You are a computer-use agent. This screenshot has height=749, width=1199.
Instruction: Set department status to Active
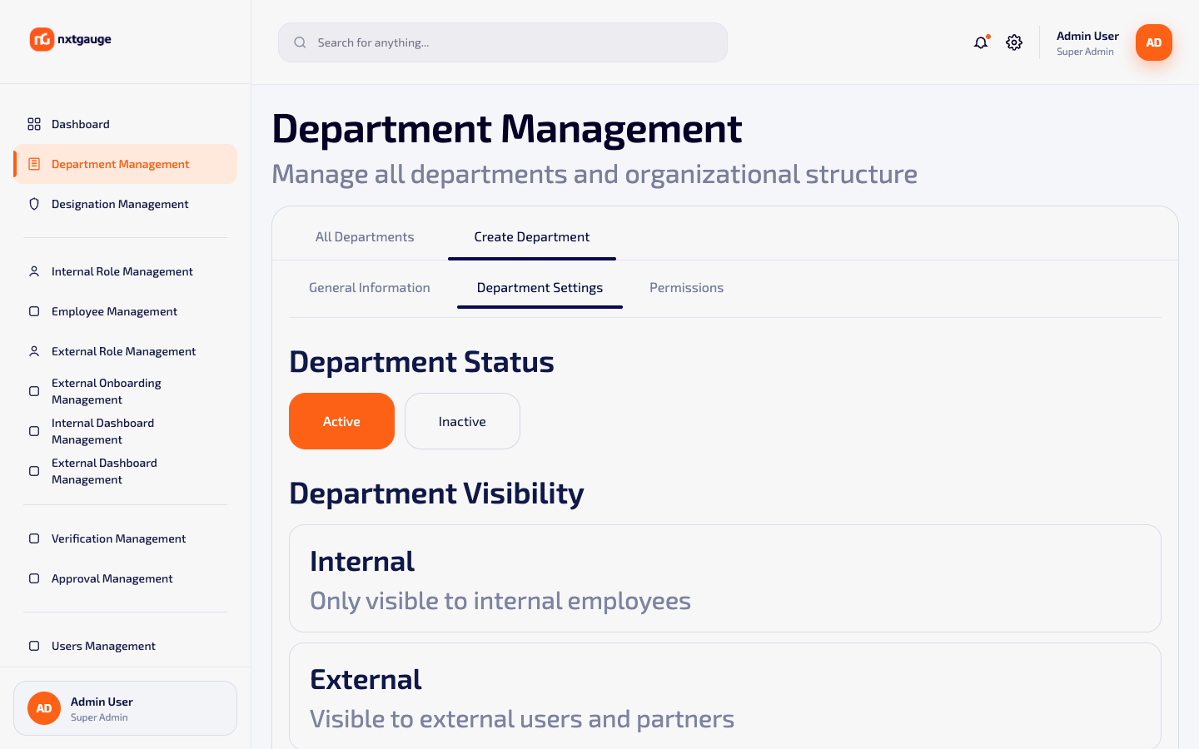pyautogui.click(x=341, y=421)
